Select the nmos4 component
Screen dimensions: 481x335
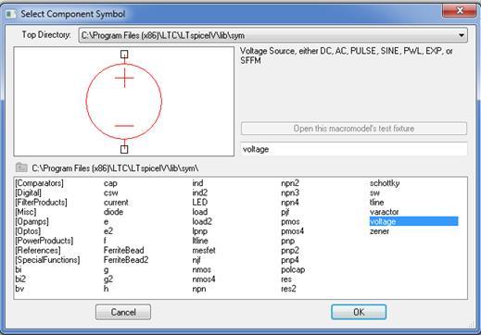point(204,279)
